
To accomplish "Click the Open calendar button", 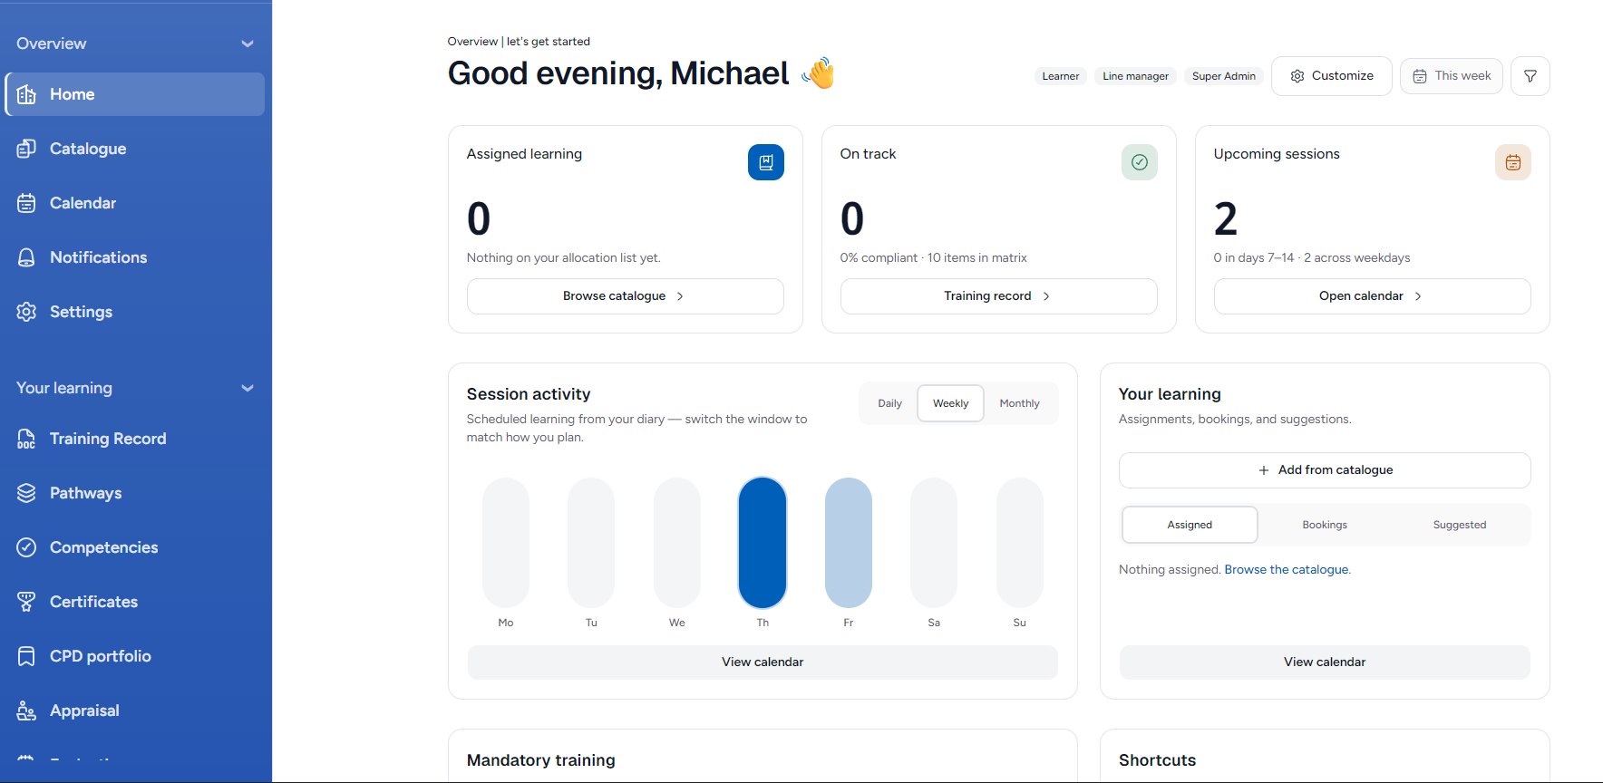I will tap(1372, 296).
